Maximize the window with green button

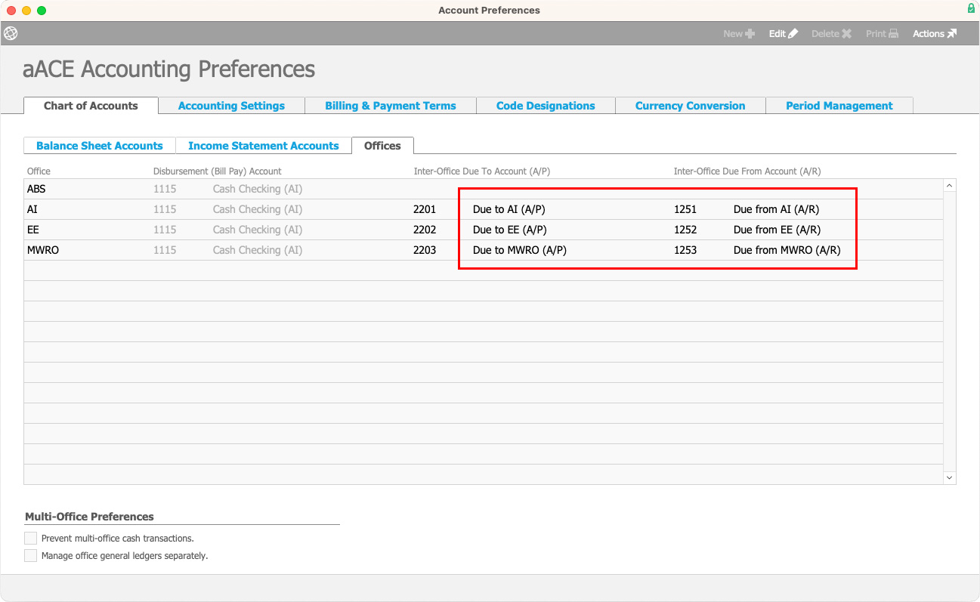click(x=42, y=11)
